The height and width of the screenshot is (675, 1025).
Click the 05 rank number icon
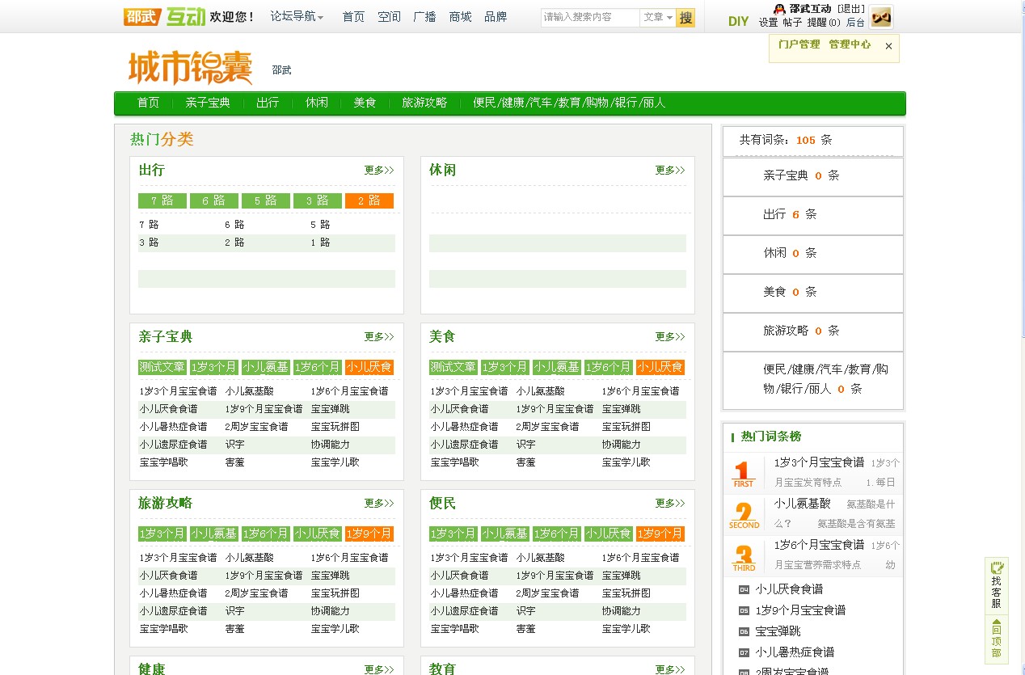coord(744,610)
